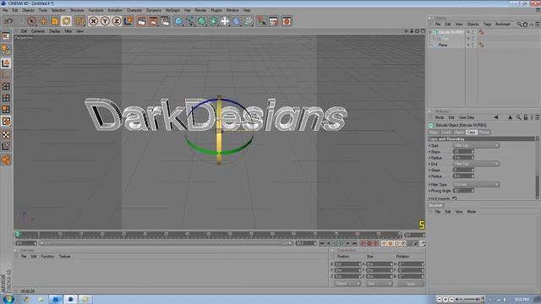Image resolution: width=541 pixels, height=304 pixels.
Task: Toggle the Hull Inwards checkbox
Action: pyautogui.click(x=455, y=198)
